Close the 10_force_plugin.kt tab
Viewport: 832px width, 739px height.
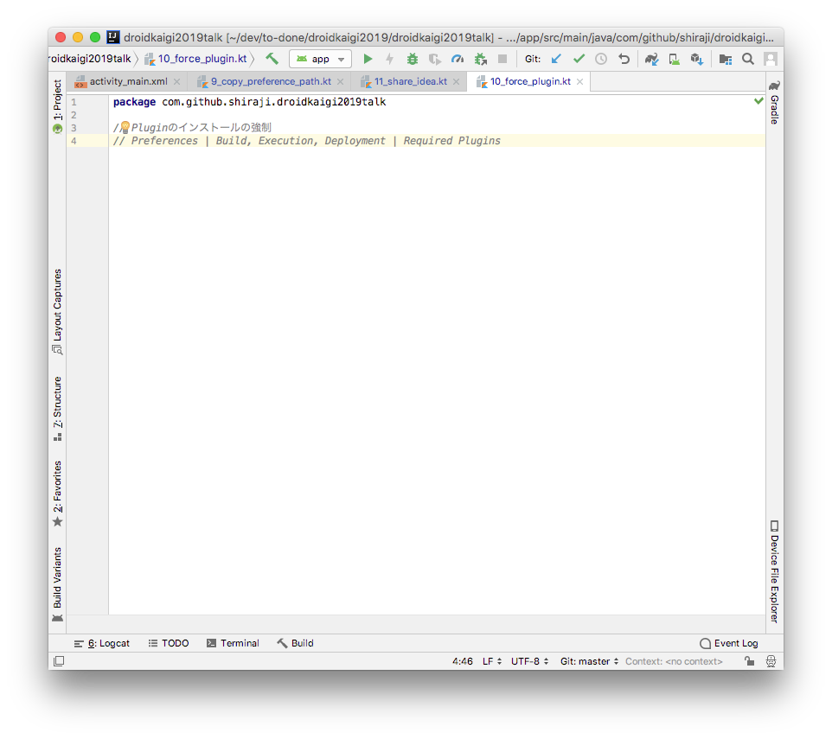[580, 81]
